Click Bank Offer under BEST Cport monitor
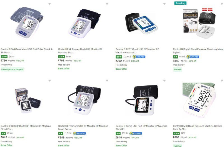The width and height of the screenshot is (224, 147). pyautogui.click(x=121, y=69)
